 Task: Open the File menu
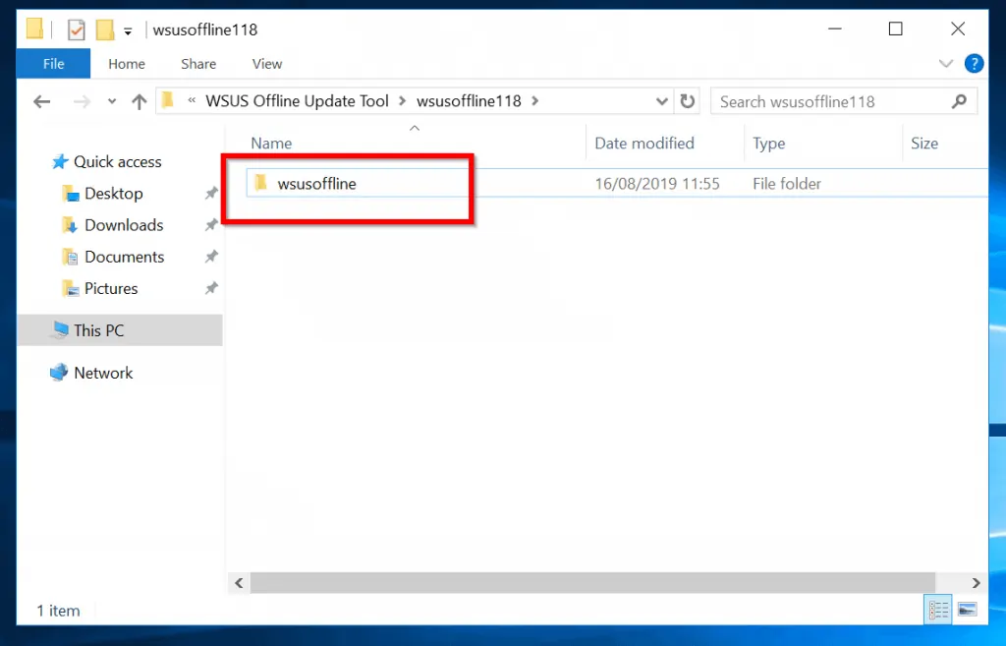pyautogui.click(x=52, y=63)
